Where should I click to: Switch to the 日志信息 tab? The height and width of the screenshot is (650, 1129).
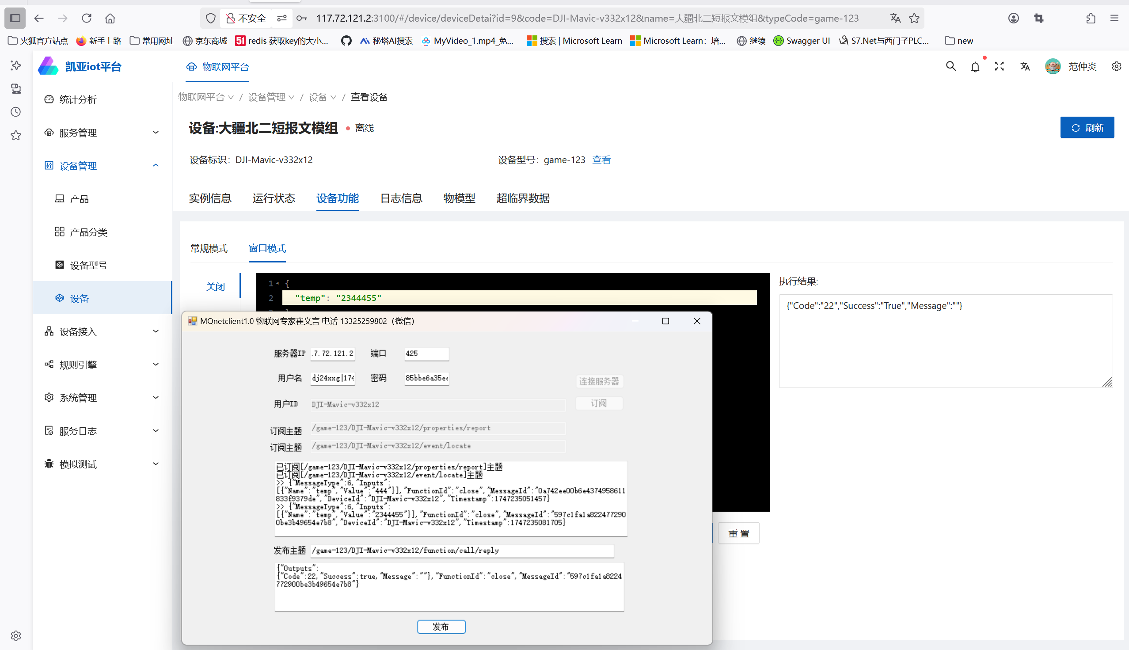[x=401, y=198]
